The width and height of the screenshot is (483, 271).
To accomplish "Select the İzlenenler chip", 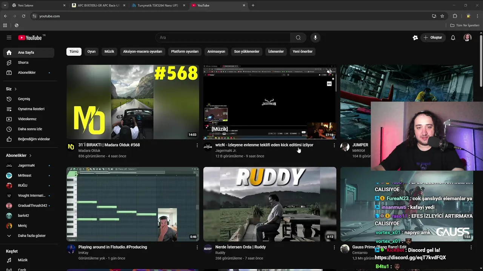I will pos(276,52).
